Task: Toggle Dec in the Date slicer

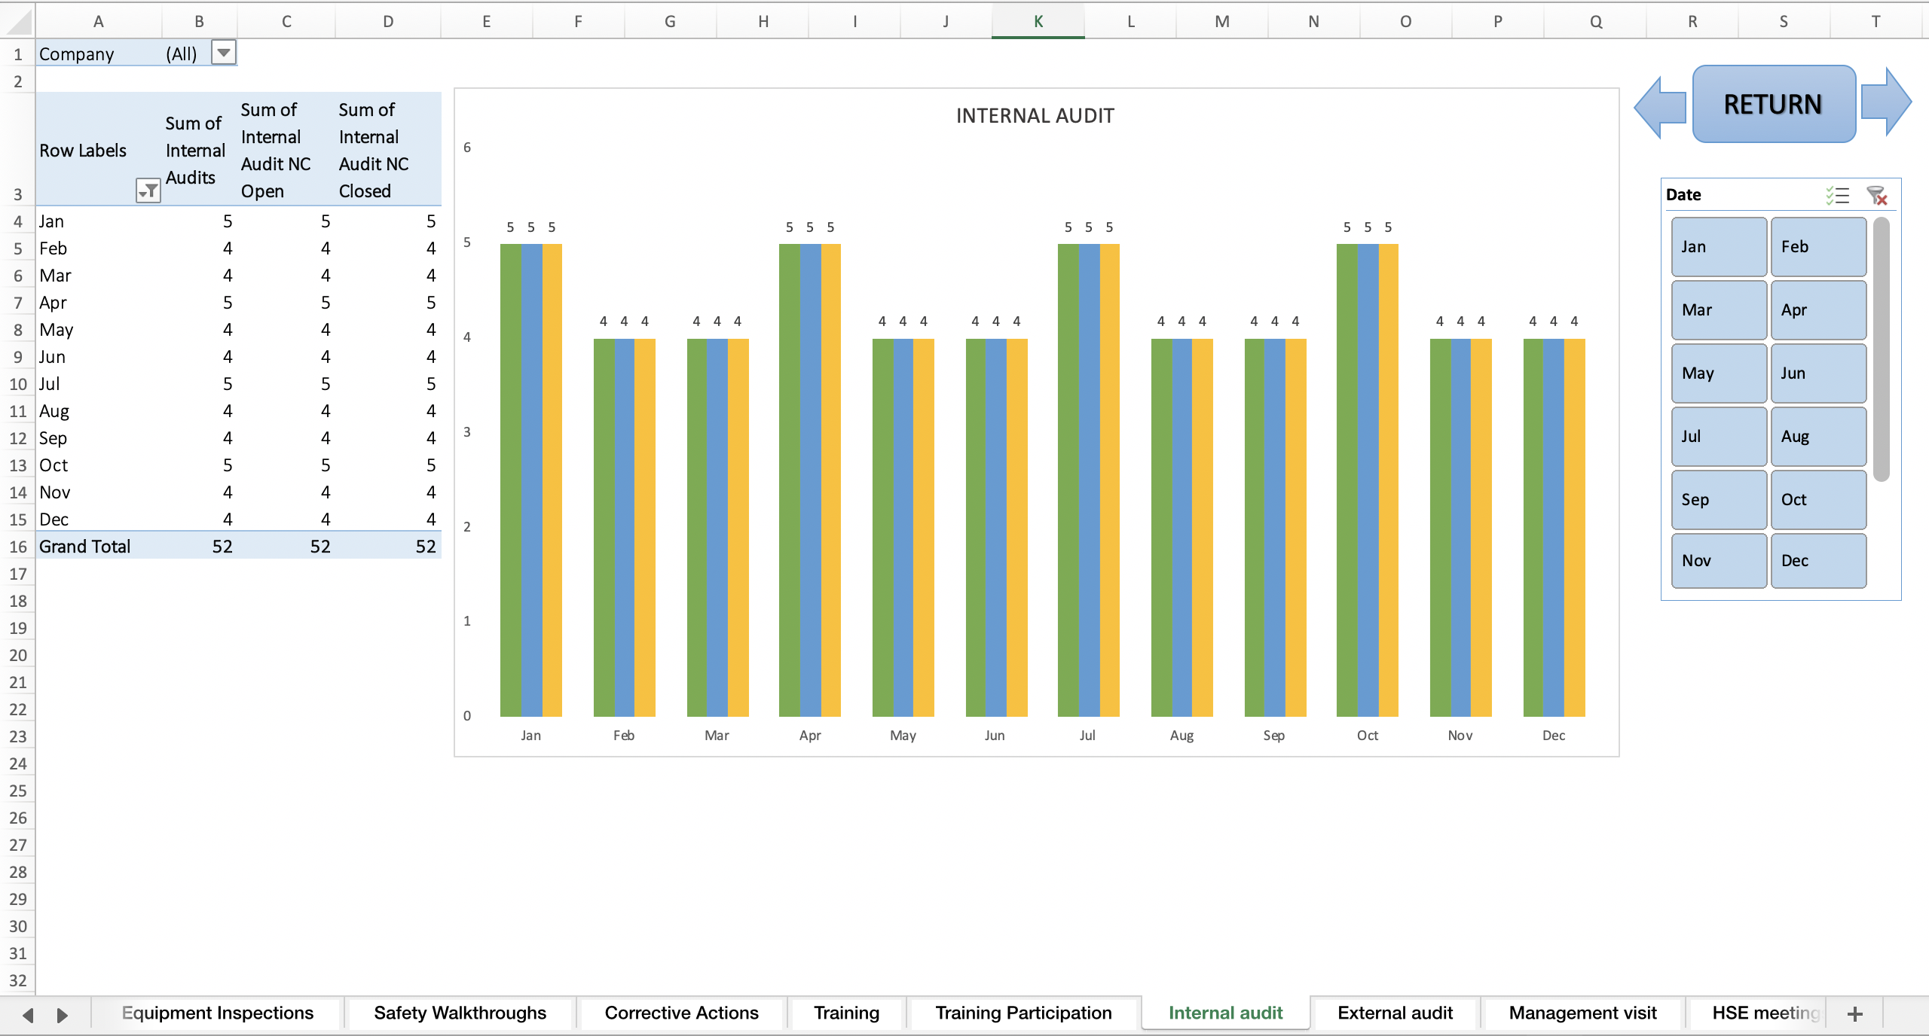Action: tap(1818, 560)
